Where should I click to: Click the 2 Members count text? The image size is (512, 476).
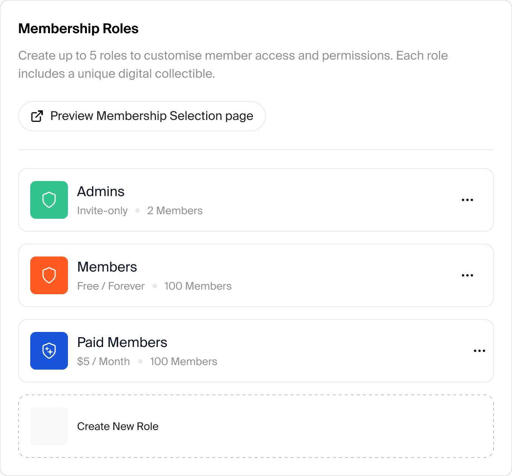[x=175, y=210]
